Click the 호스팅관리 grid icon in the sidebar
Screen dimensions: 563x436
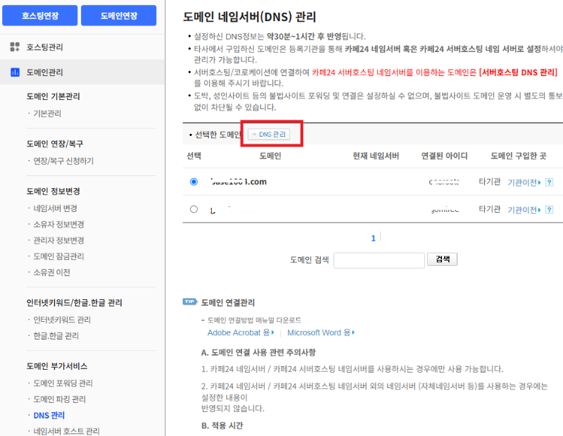pos(15,46)
